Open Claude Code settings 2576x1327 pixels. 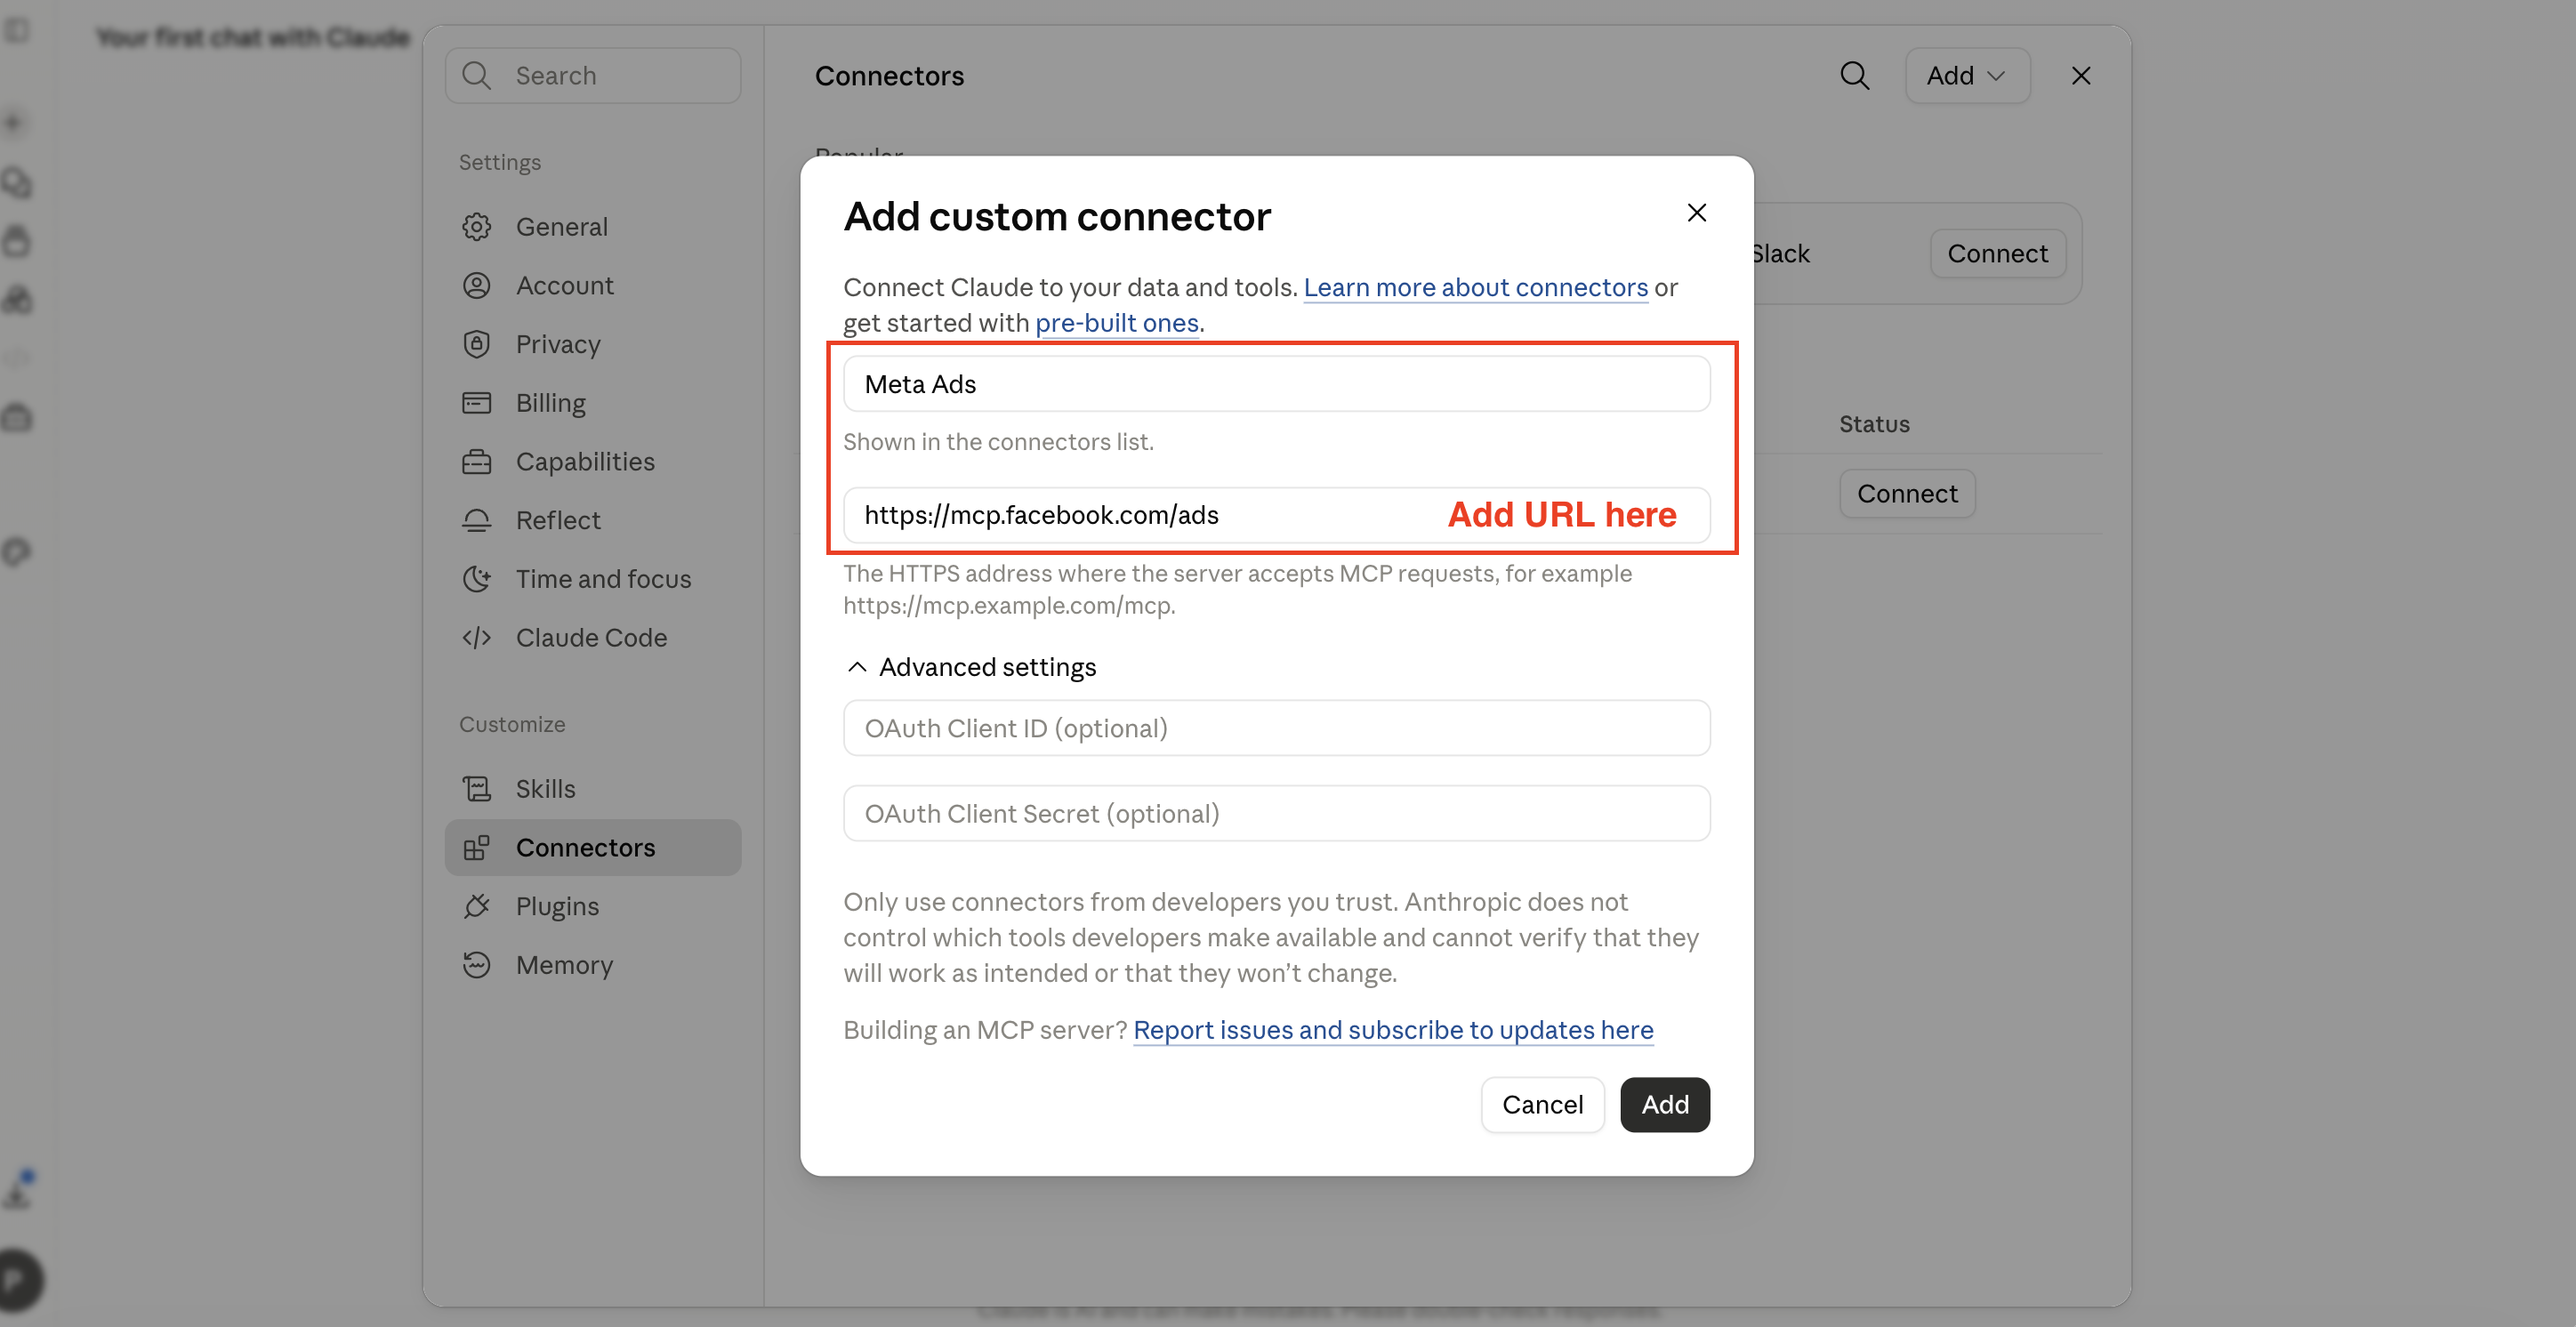point(593,638)
